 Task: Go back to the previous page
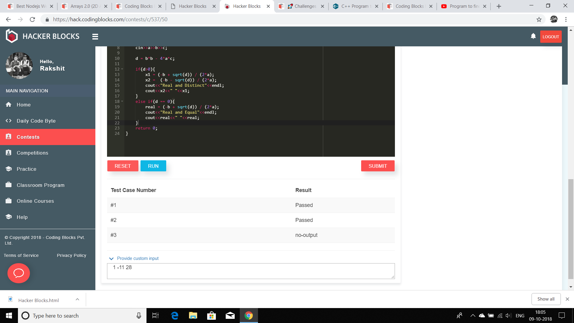coord(8,19)
